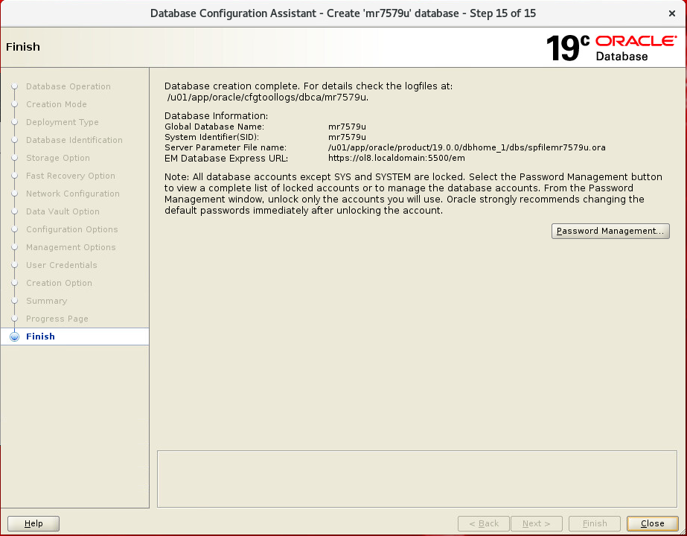
Task: Click the 'Server Parameter File name:' label
Action: pyautogui.click(x=226, y=147)
